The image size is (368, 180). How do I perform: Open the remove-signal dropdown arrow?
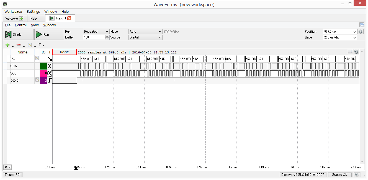(24, 46)
